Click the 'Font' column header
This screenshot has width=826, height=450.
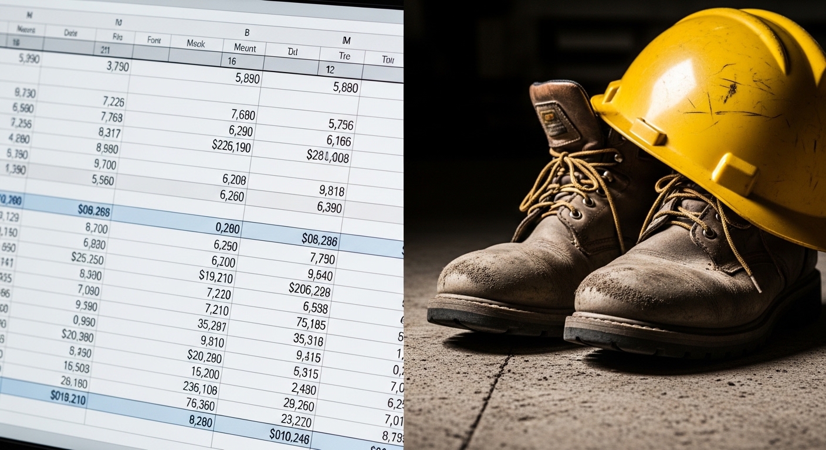tap(154, 40)
